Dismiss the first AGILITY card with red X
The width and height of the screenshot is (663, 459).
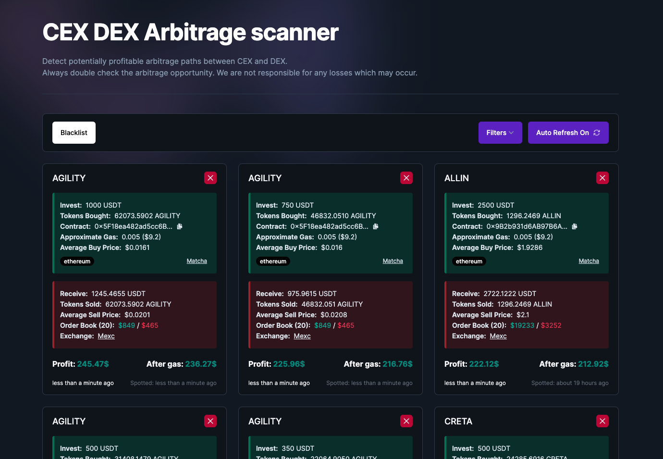point(210,178)
